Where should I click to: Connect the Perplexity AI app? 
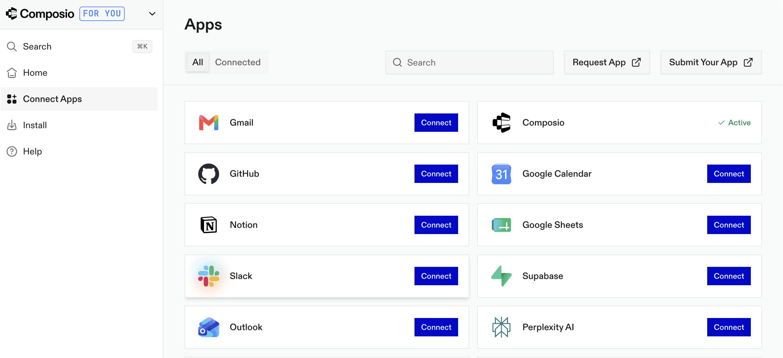point(729,327)
